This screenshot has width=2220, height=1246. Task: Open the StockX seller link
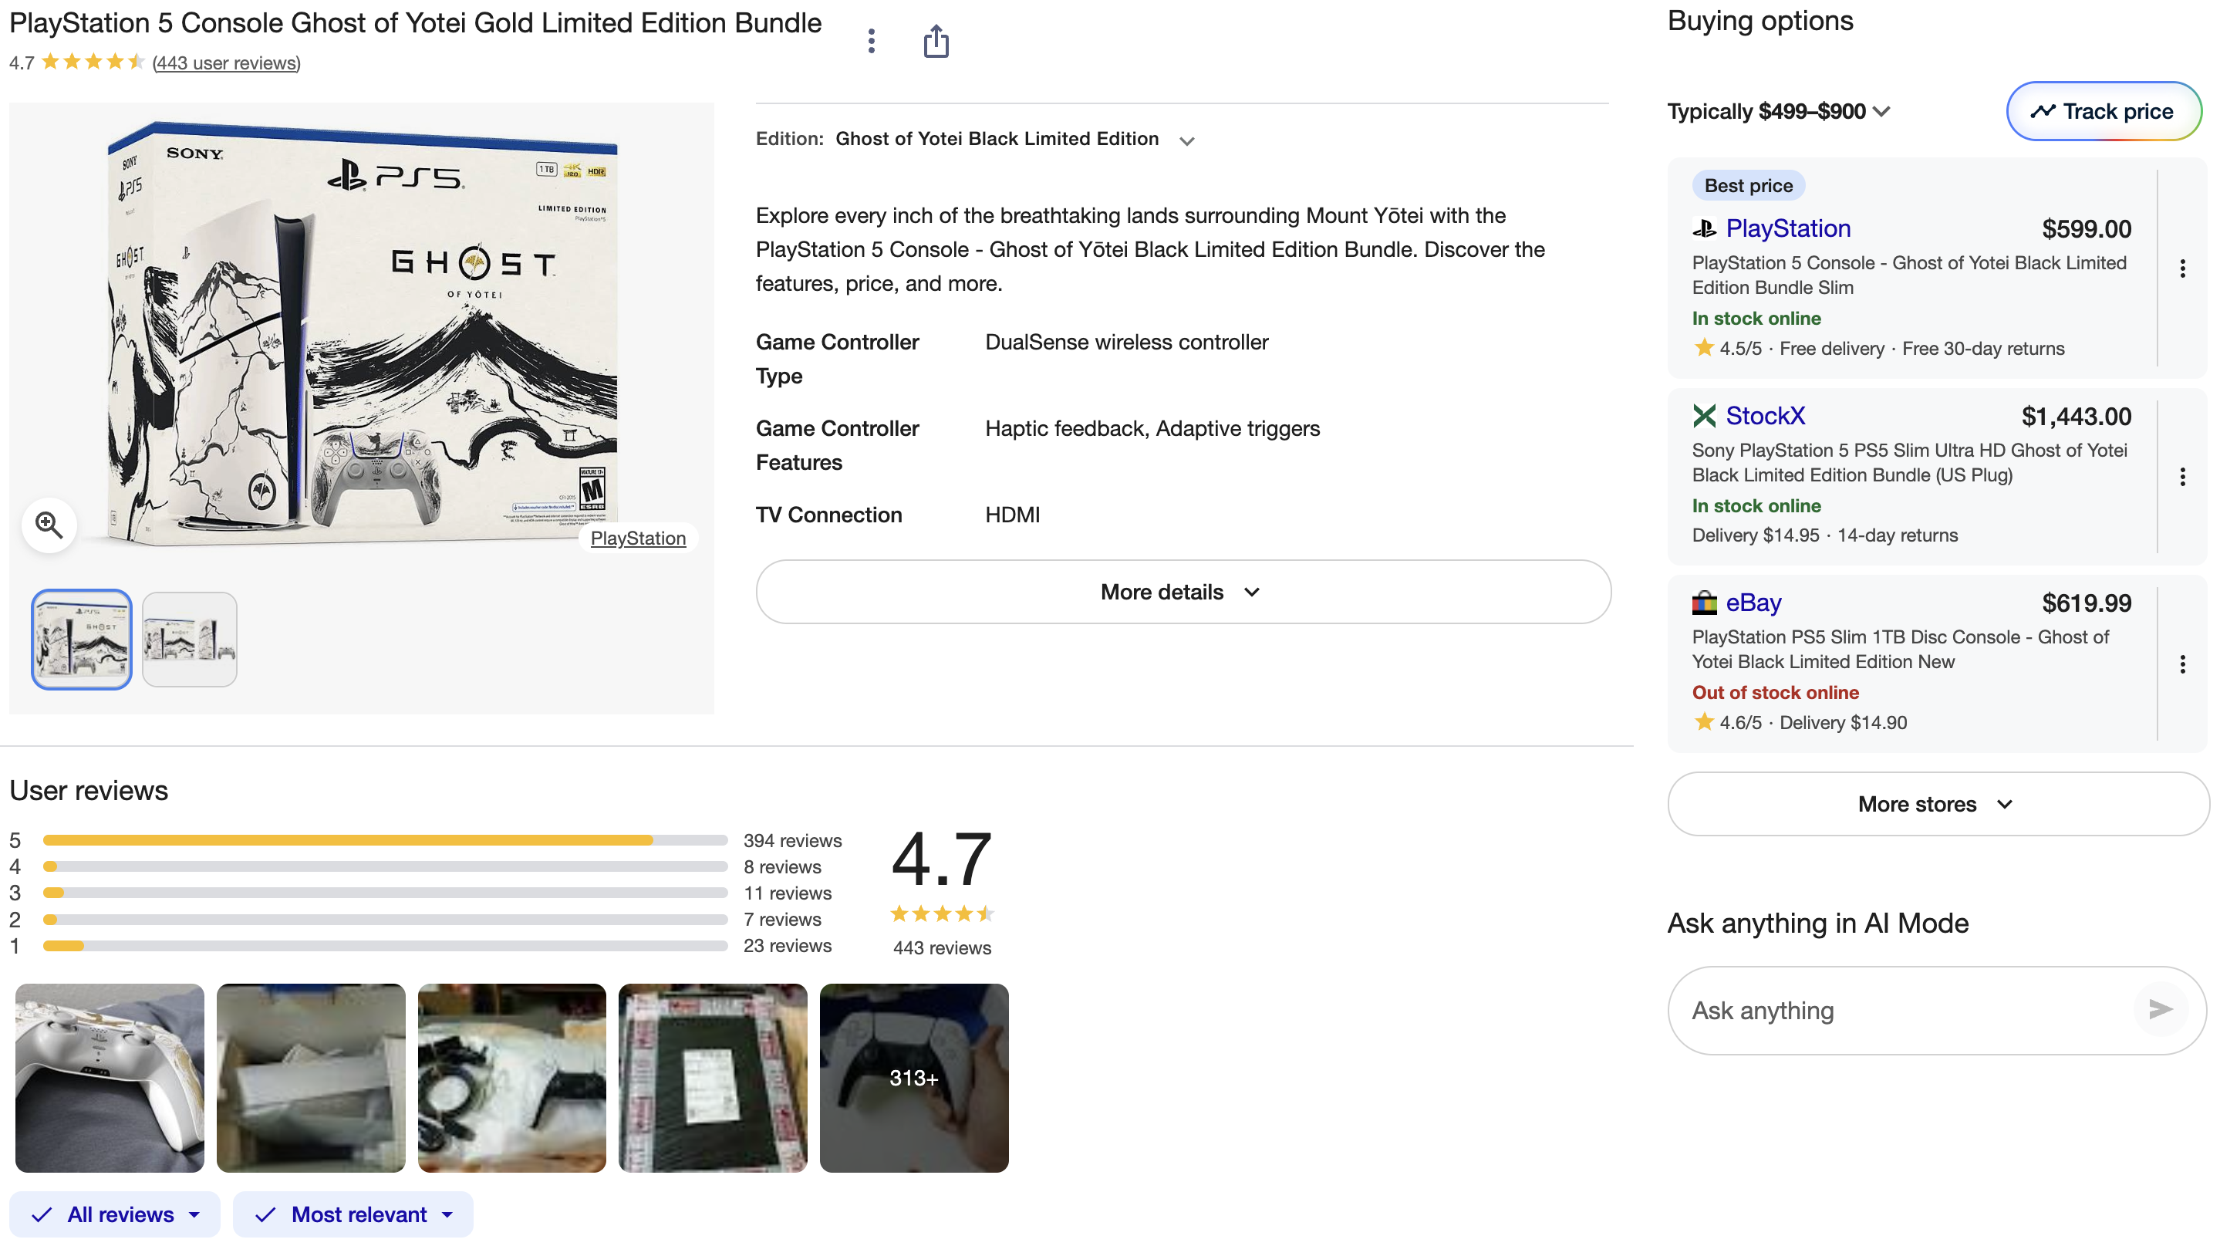pyautogui.click(x=1765, y=415)
